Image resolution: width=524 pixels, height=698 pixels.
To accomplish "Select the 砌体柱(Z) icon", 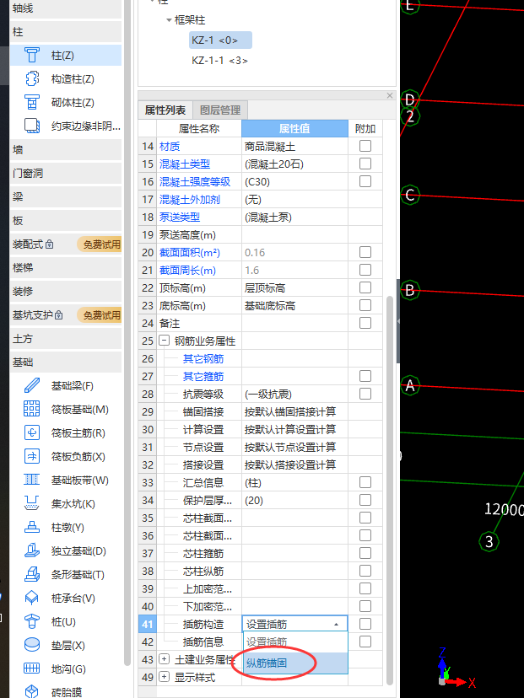I will click(x=31, y=102).
